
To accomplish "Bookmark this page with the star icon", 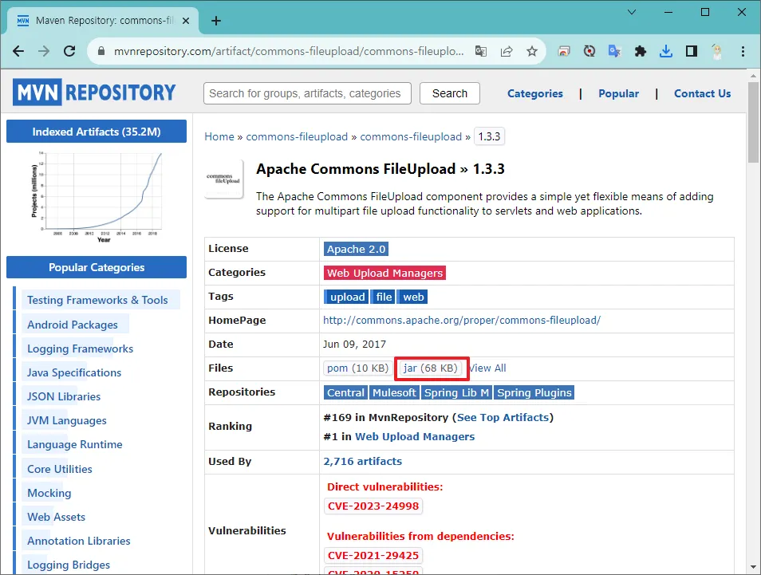I will pyautogui.click(x=532, y=51).
